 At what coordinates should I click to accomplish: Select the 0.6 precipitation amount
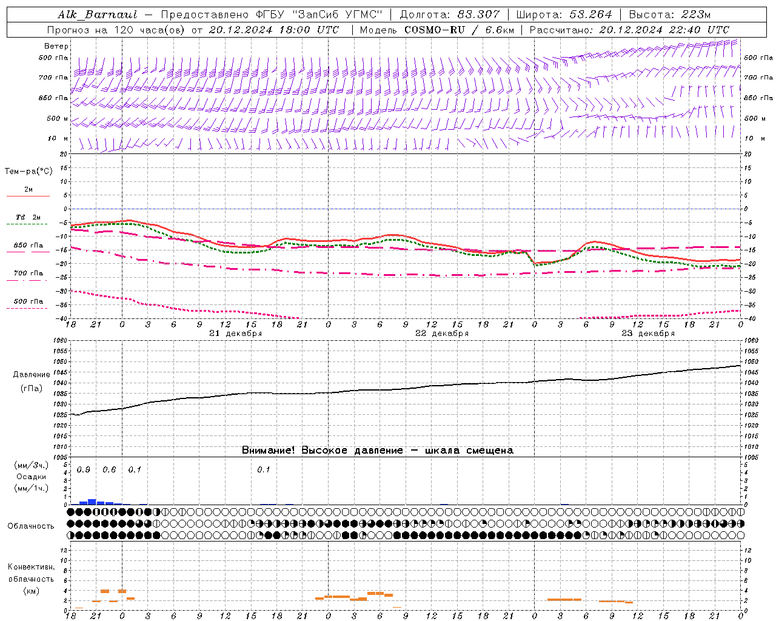pyautogui.click(x=109, y=470)
